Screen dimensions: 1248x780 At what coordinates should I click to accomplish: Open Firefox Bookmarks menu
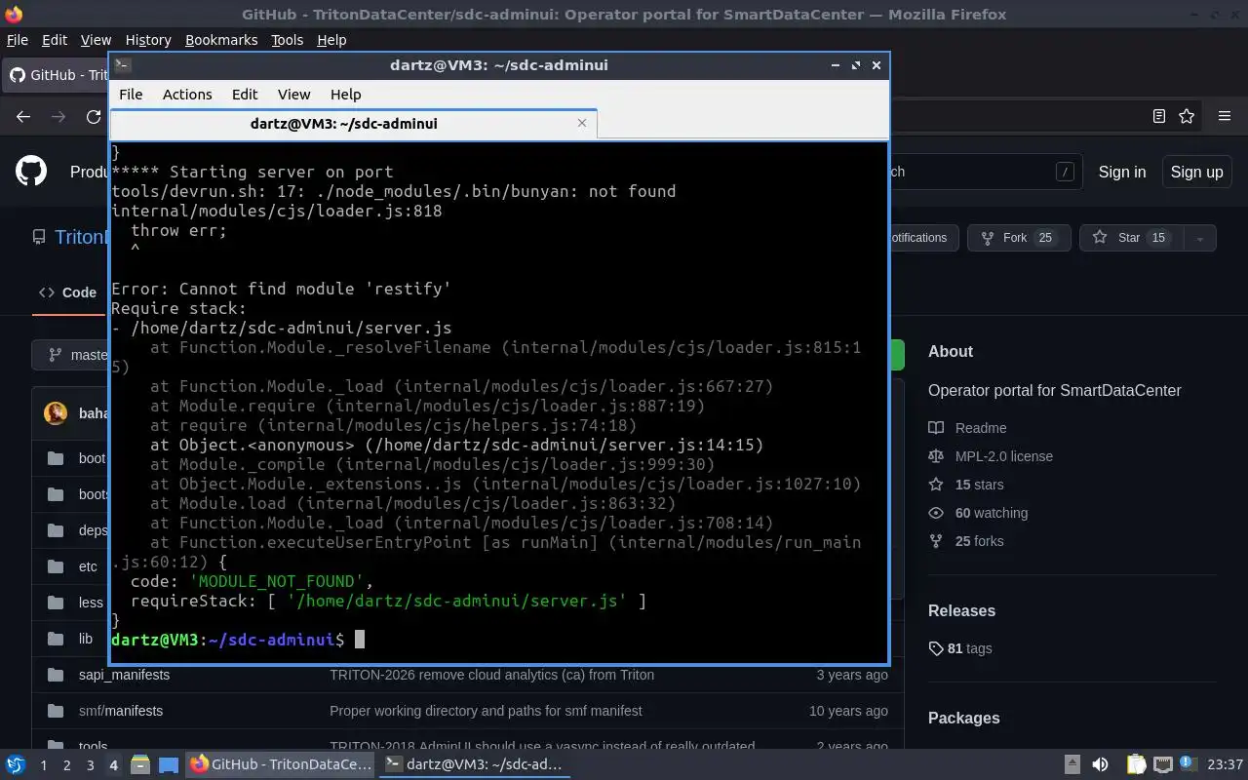pos(221,40)
